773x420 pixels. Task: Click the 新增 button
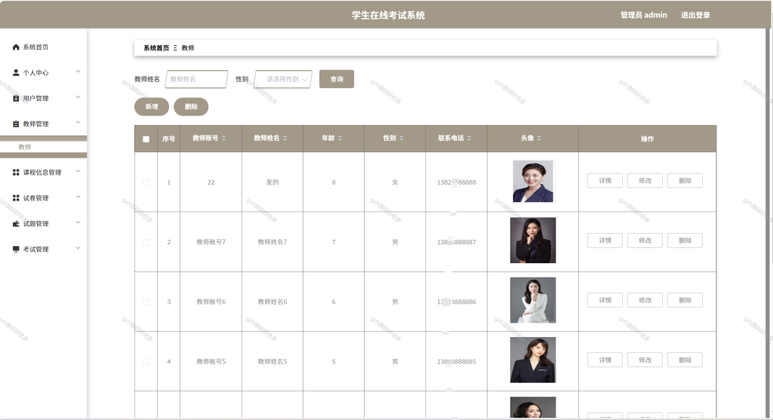tap(152, 107)
